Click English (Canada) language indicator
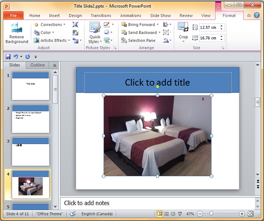This screenshot has height=221, width=264. [97, 214]
